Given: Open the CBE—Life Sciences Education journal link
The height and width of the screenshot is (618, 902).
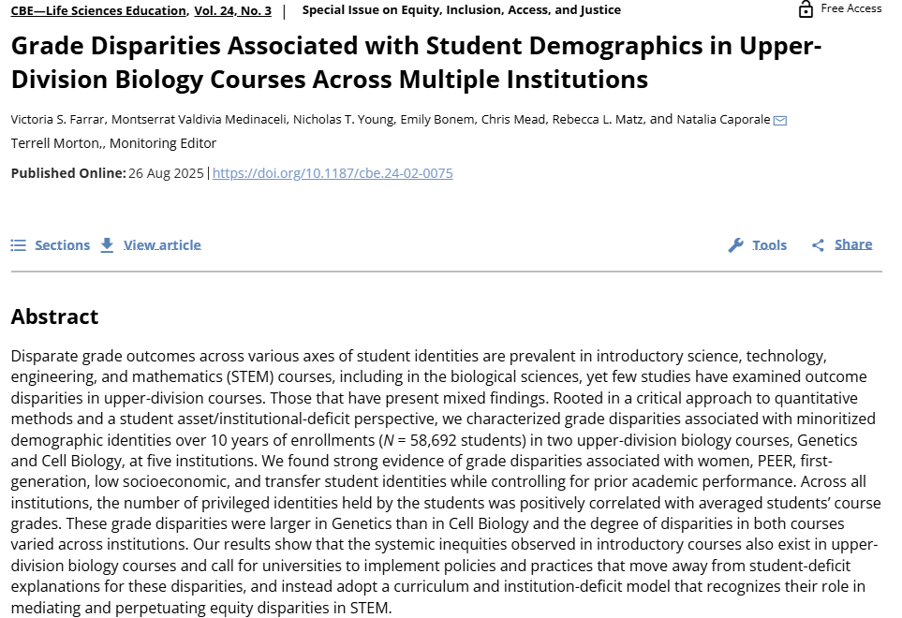Looking at the screenshot, I should 98,10.
